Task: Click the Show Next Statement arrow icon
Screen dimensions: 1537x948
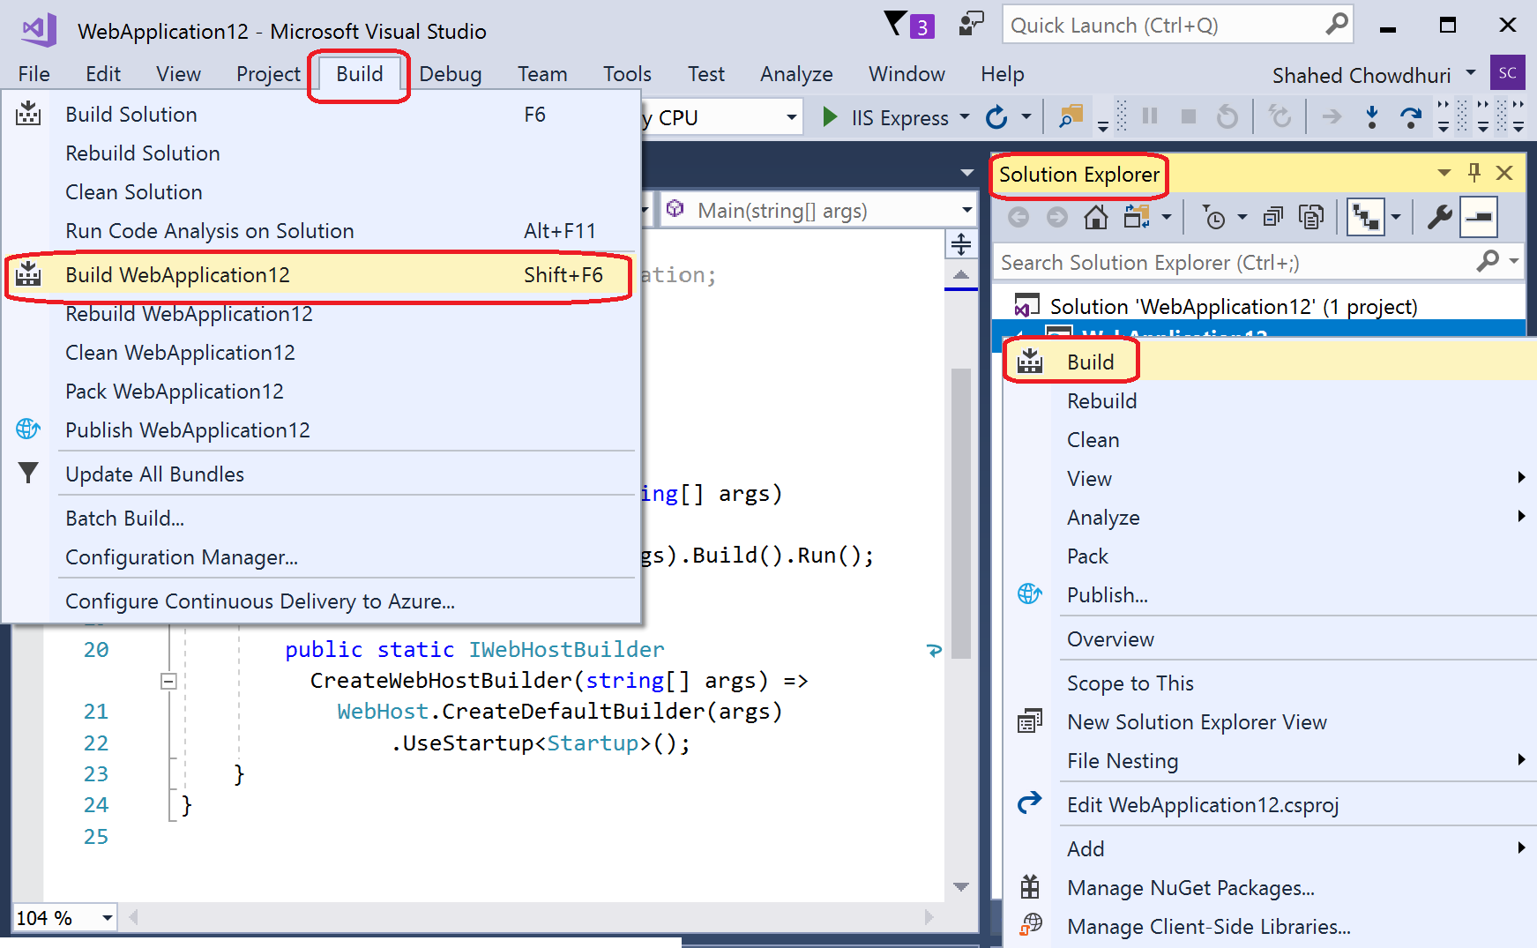Action: pyautogui.click(x=1332, y=116)
